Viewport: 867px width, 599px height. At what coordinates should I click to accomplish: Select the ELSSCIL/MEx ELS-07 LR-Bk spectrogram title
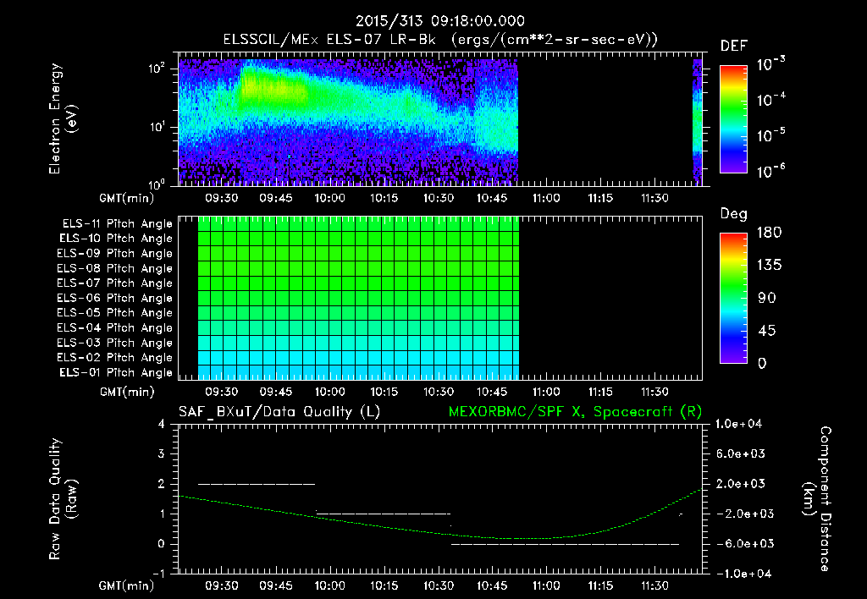coord(440,40)
